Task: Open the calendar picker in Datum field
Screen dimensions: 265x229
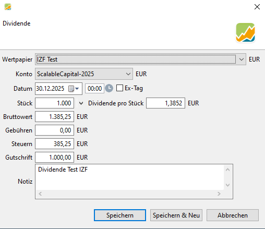Action: pos(74,89)
